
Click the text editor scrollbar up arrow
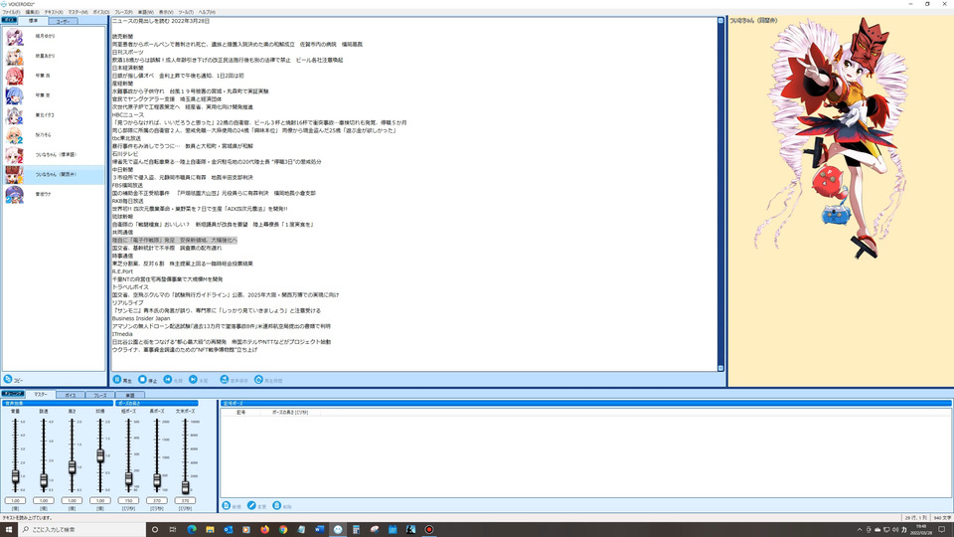tap(721, 21)
